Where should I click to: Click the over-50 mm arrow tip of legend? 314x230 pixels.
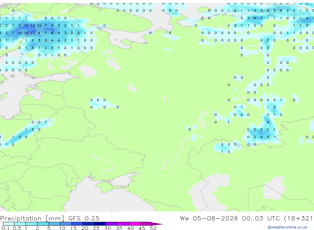pos(157,224)
